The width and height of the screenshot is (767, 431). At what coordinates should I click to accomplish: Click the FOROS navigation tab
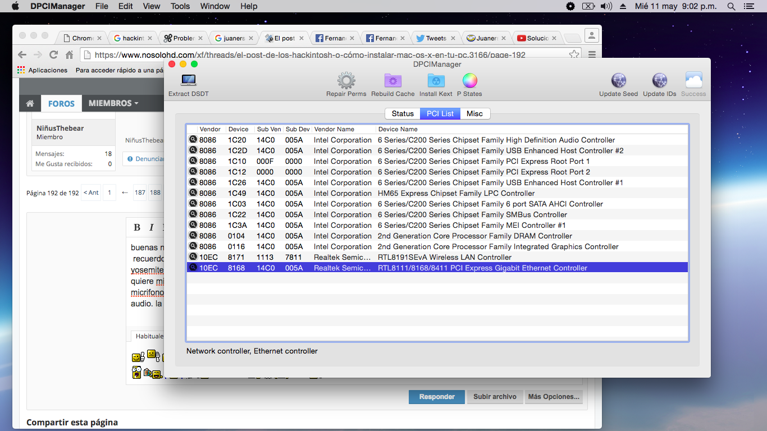[x=61, y=103]
